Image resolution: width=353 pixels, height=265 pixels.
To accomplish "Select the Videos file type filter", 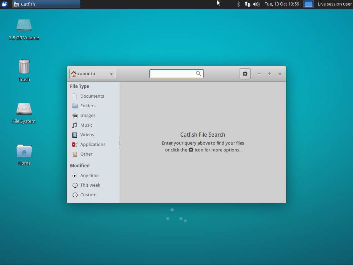I will 87,135.
